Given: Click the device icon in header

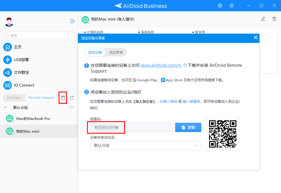Looking at the screenshot, I should click(x=85, y=20).
